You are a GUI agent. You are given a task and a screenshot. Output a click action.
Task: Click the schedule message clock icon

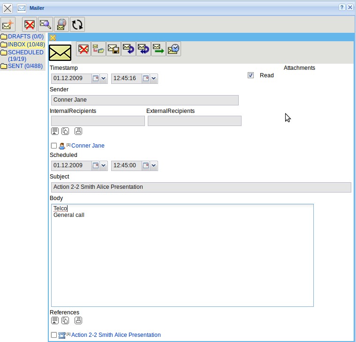click(173, 49)
